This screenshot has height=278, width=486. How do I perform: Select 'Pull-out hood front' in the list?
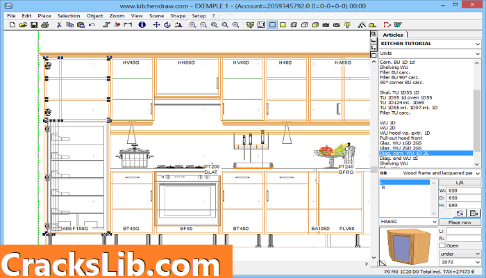(x=401, y=138)
